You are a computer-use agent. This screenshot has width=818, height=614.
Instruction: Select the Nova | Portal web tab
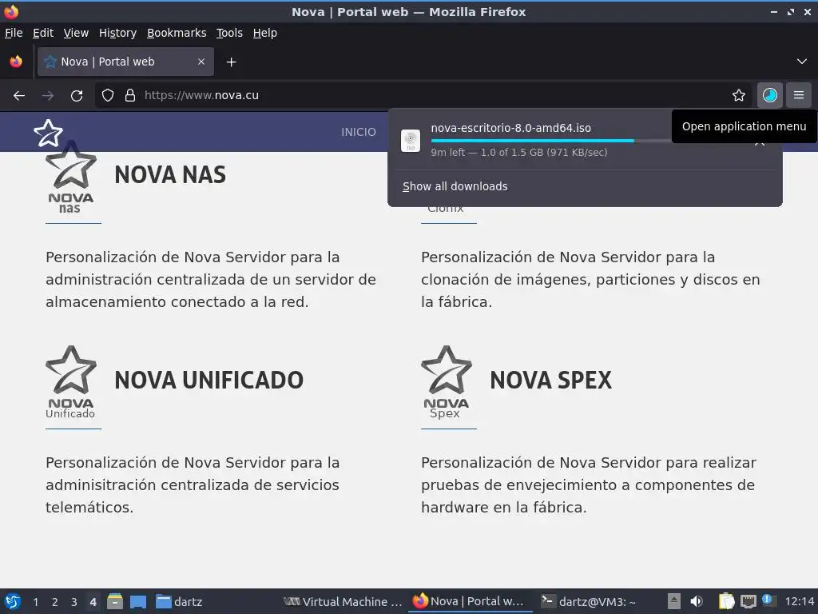[125, 62]
